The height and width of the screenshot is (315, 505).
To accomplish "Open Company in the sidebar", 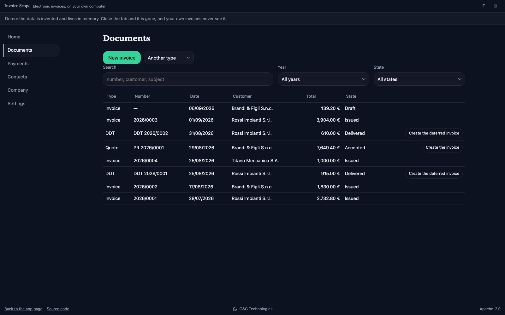I will click(x=31, y=90).
